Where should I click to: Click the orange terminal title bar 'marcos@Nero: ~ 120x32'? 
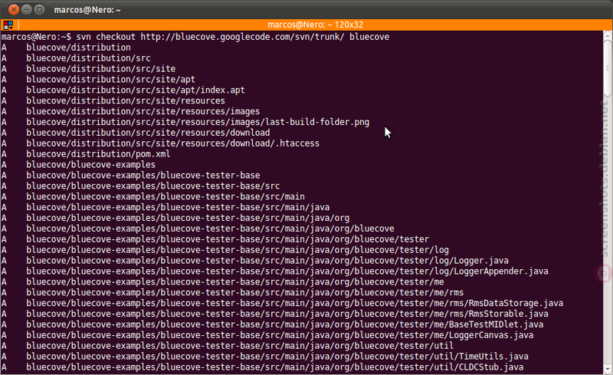coord(315,25)
